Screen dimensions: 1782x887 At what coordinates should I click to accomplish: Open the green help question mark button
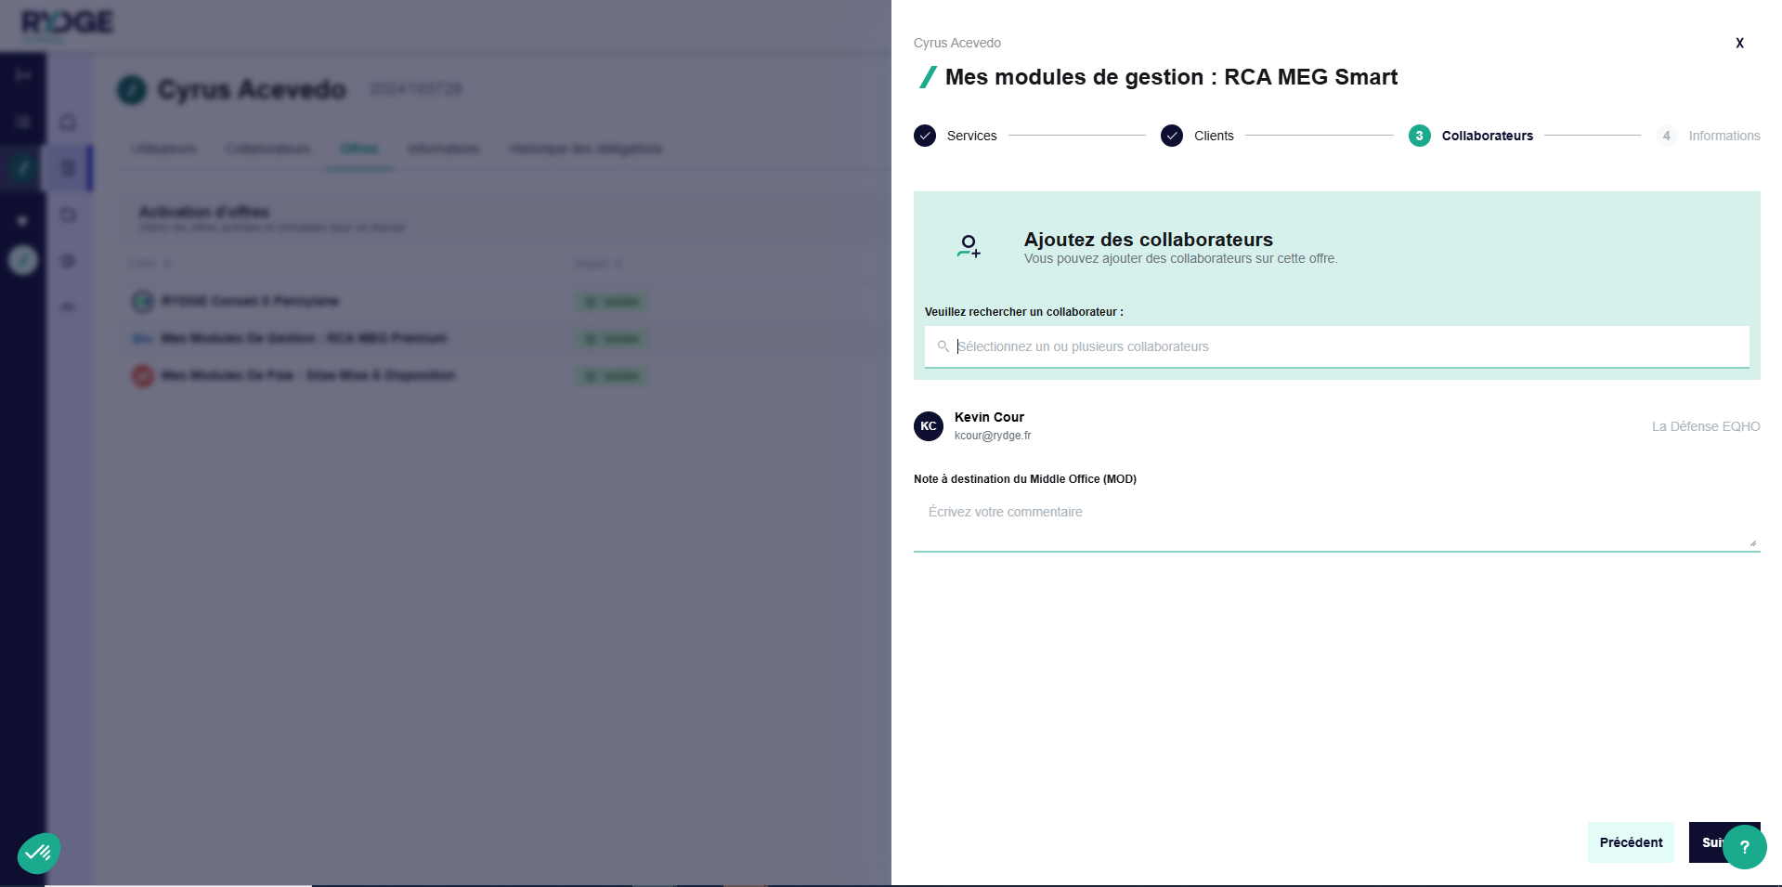click(x=1745, y=846)
